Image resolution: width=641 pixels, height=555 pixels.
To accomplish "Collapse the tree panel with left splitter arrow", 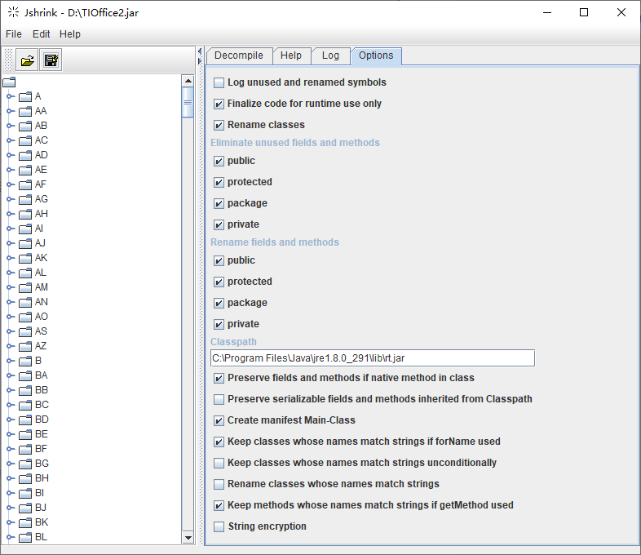I will [x=200, y=51].
